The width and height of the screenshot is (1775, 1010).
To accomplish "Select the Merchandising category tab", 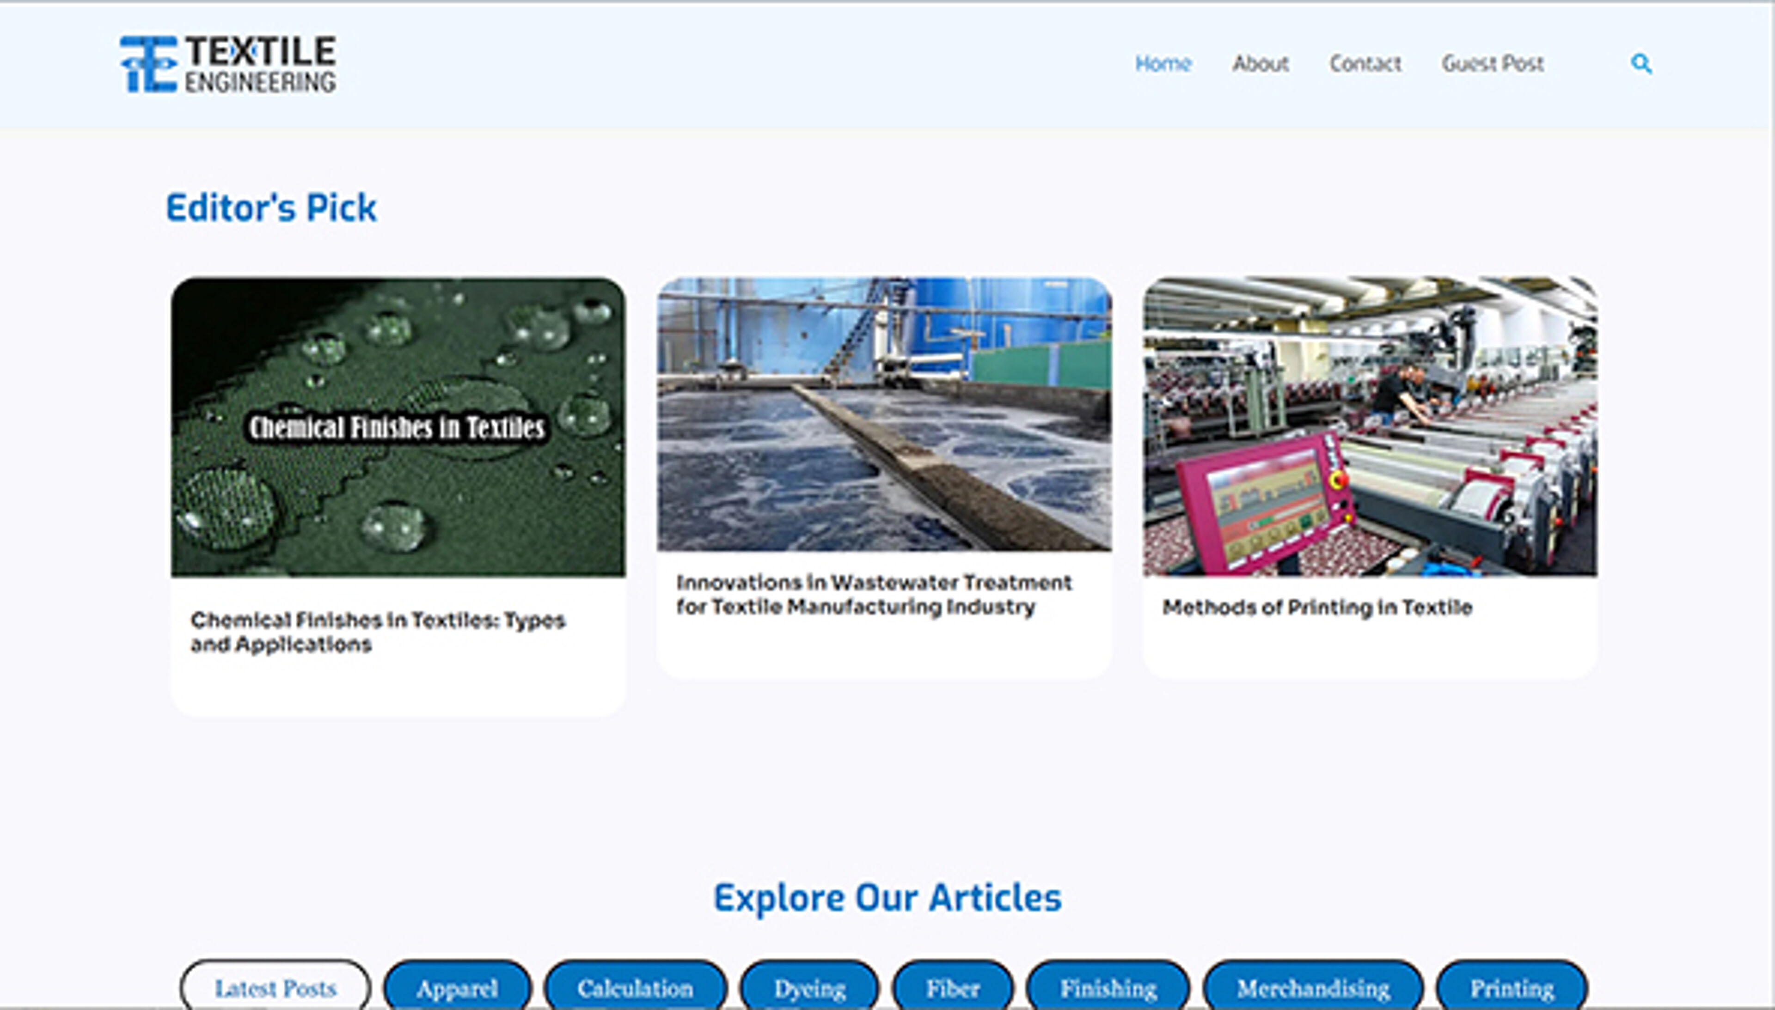I will tap(1315, 987).
